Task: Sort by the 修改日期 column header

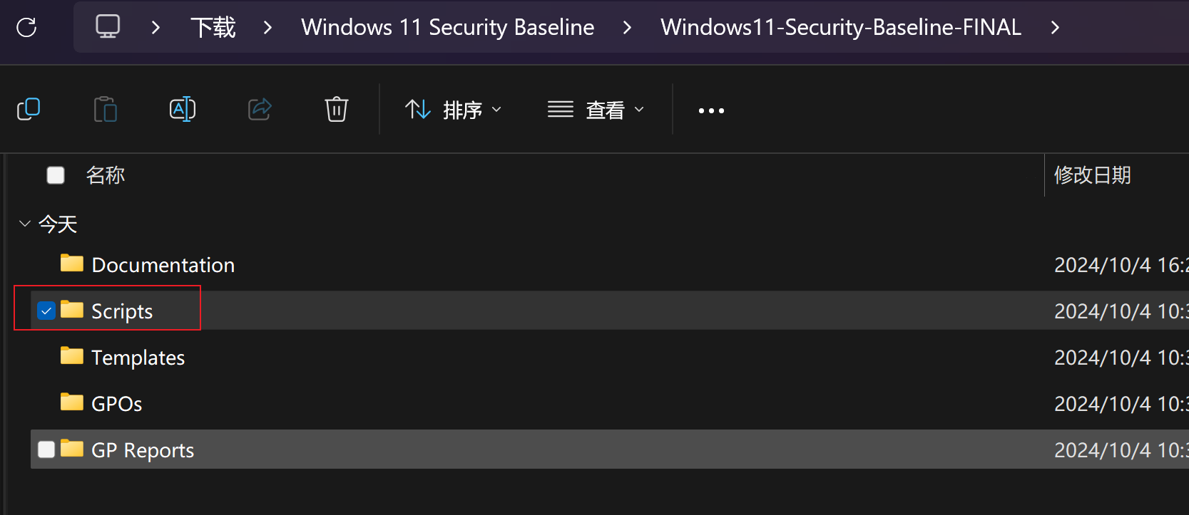Action: click(1093, 175)
